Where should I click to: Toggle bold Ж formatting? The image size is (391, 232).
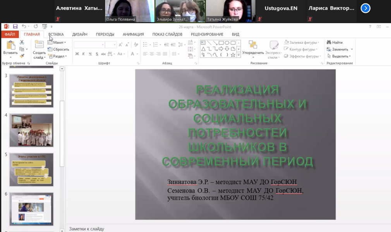point(77,54)
